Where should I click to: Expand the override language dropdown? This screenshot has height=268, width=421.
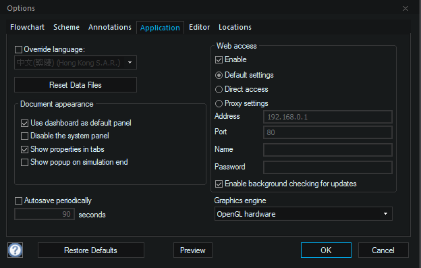point(76,63)
